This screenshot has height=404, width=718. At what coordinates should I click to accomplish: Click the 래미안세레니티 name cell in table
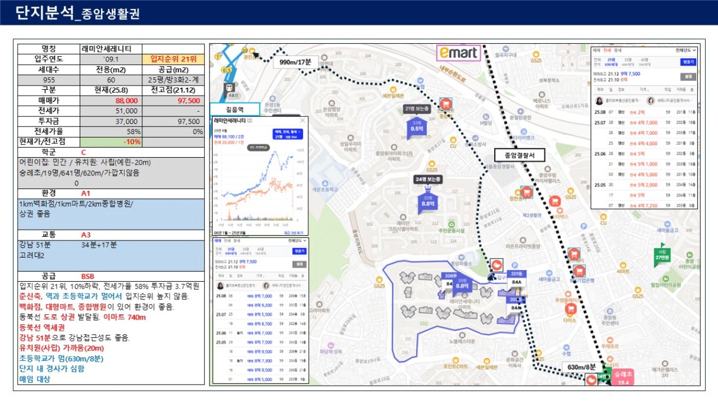coord(111,48)
